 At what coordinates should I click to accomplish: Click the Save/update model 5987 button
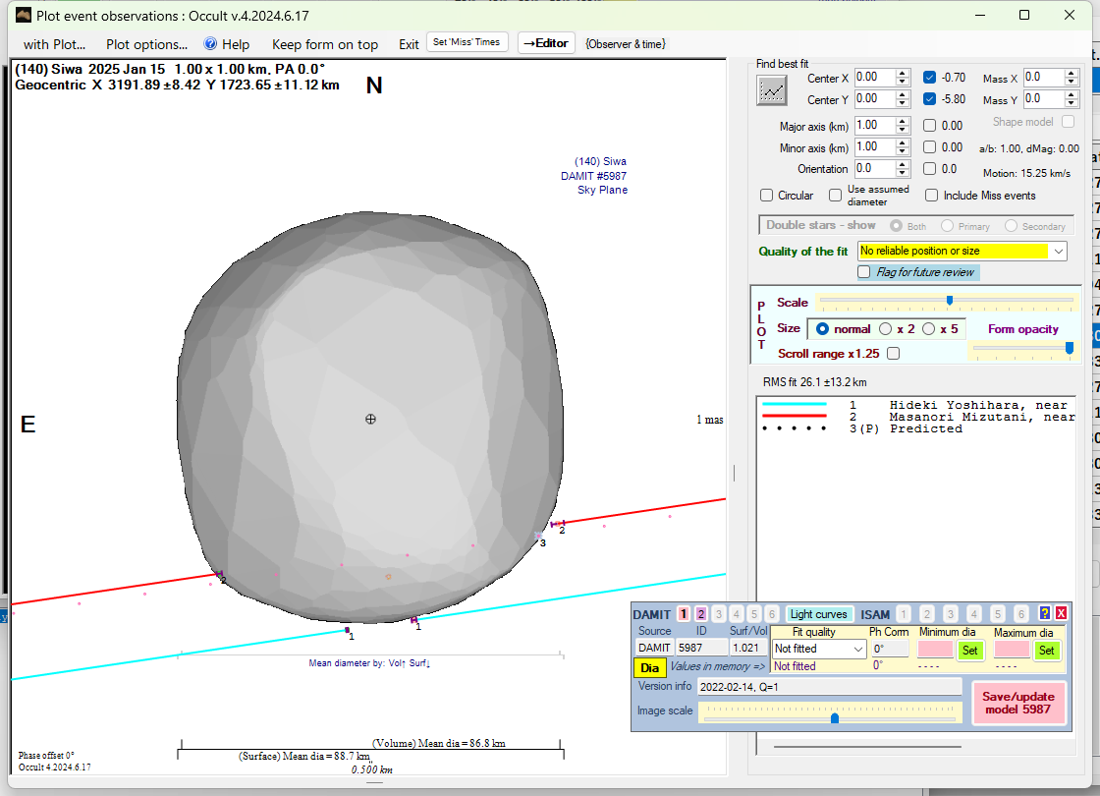(1018, 703)
